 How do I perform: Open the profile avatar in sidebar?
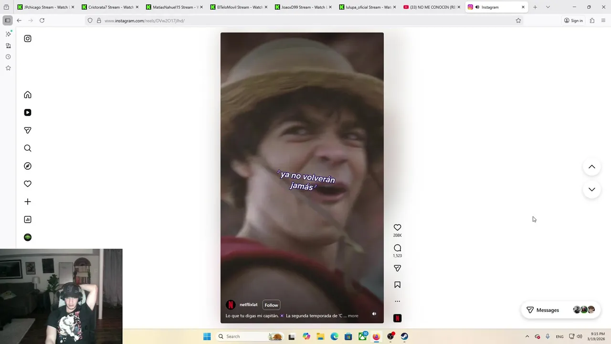(x=28, y=237)
